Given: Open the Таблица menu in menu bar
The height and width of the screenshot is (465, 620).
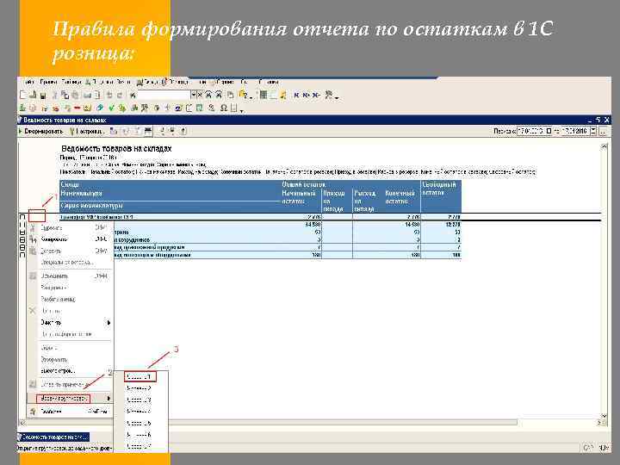Looking at the screenshot, I should (71, 82).
